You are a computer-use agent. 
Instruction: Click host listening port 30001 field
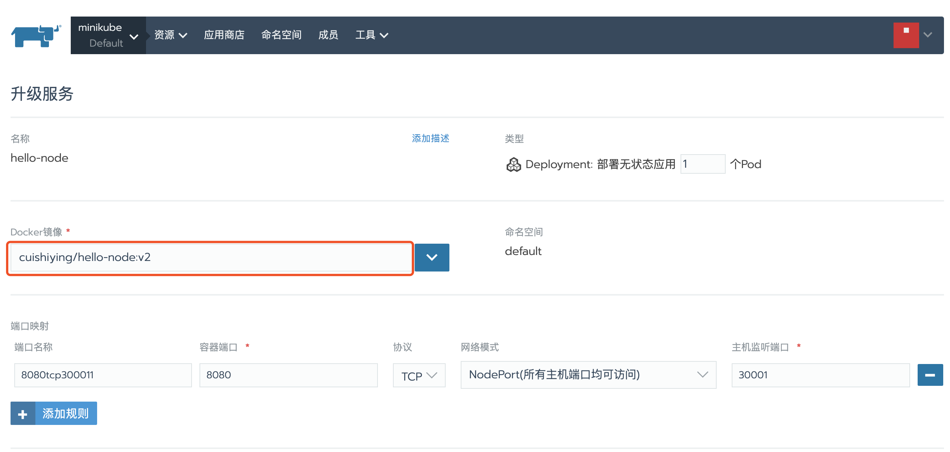tap(820, 375)
